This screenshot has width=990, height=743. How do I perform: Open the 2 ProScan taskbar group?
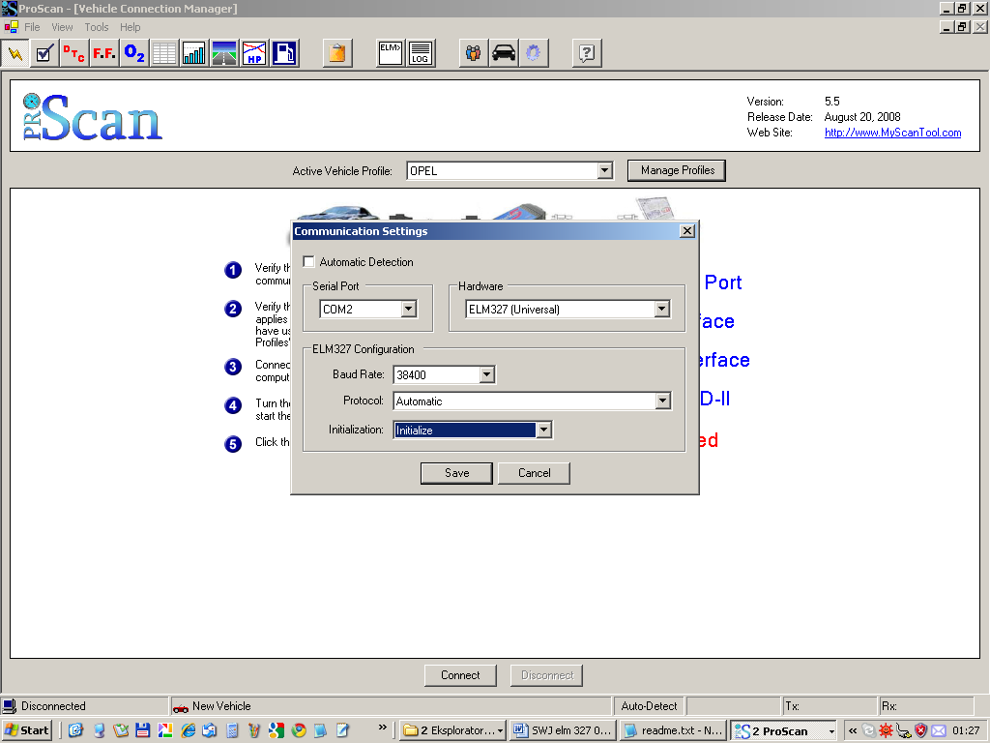coord(783,731)
